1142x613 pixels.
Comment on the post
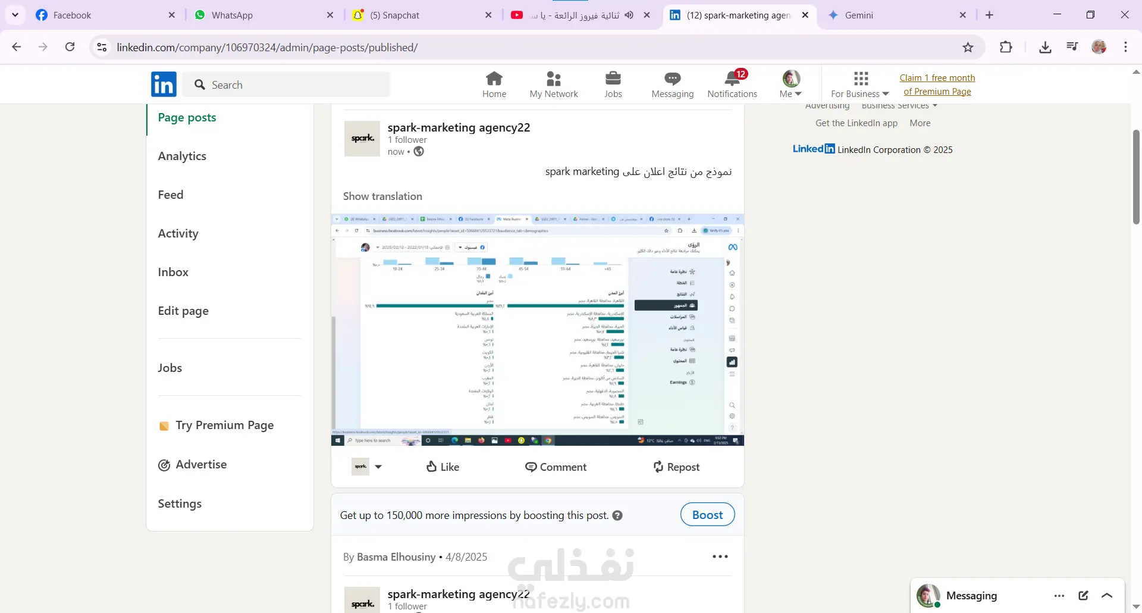tap(556, 467)
